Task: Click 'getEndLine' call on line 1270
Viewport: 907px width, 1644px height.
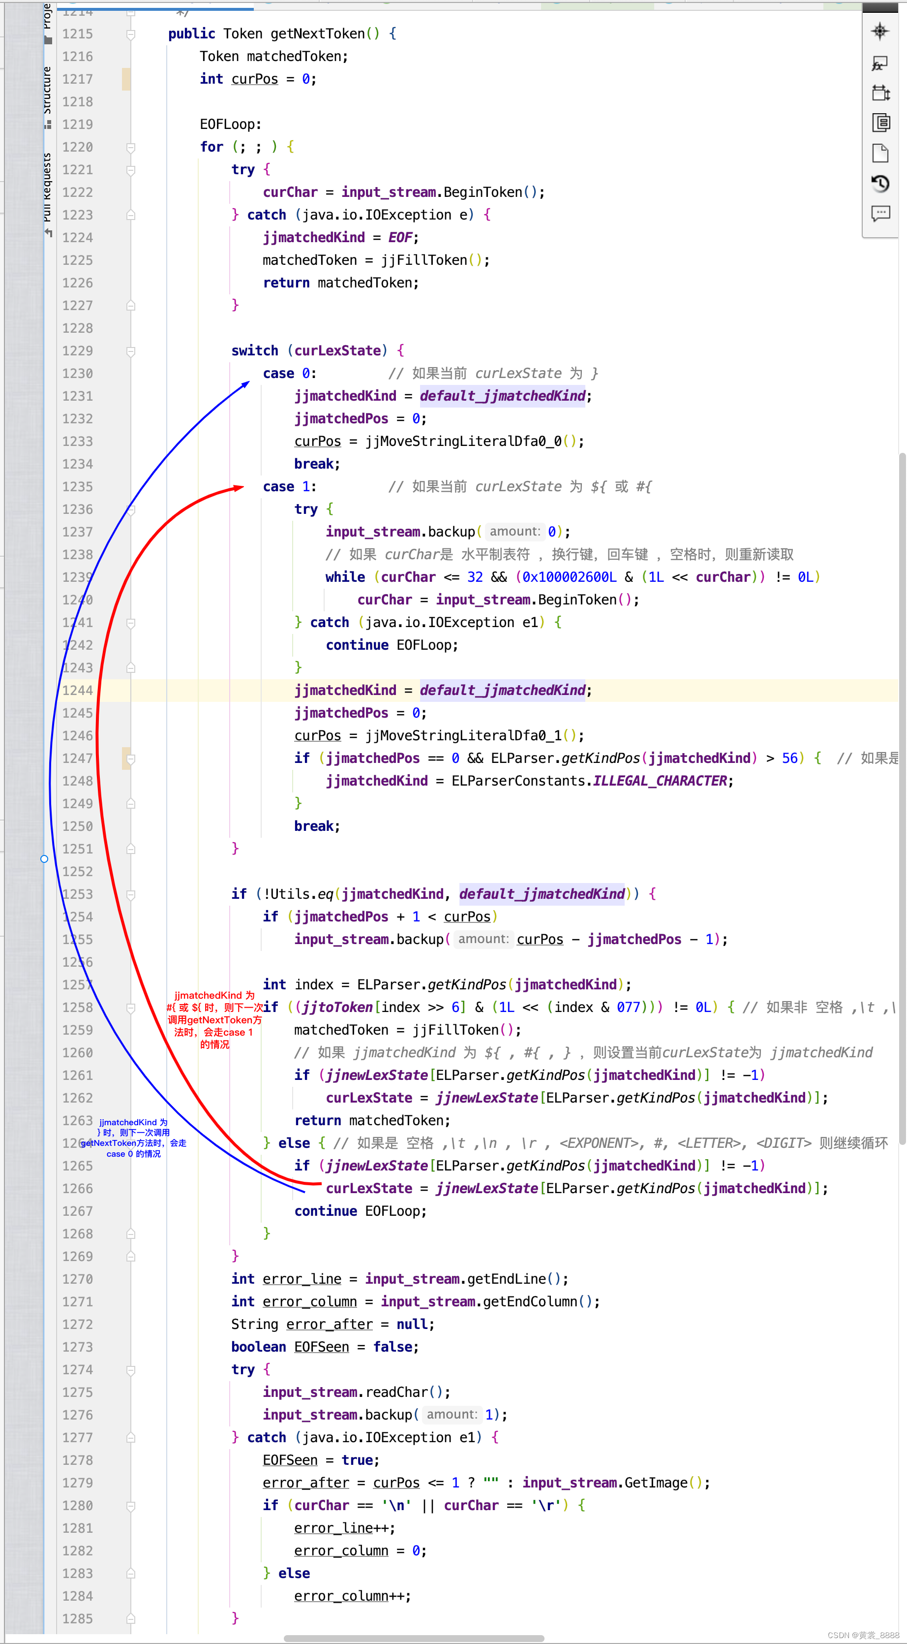Action: point(507,1279)
